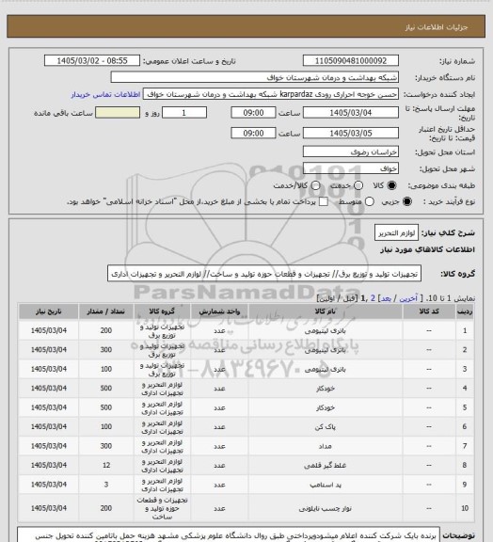
Task: Select the غلط گیر قلمی item
Action: 326,466
